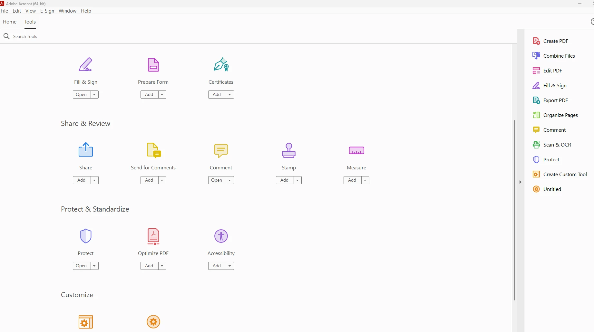
Task: Click Add button under Share
Action: 82,180
